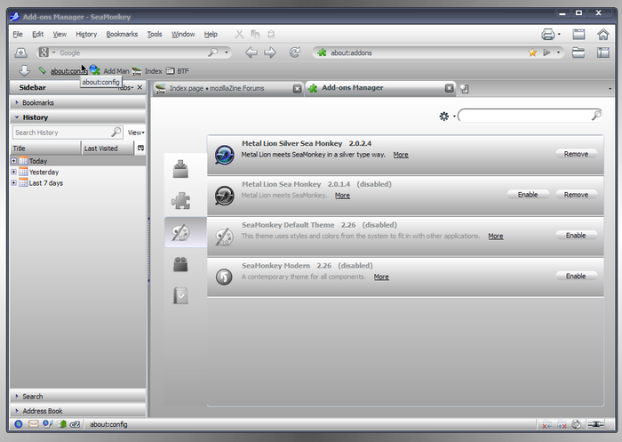Switch to the Index page mozillaZine Forums tab
The width and height of the screenshot is (622, 442).
(x=227, y=88)
